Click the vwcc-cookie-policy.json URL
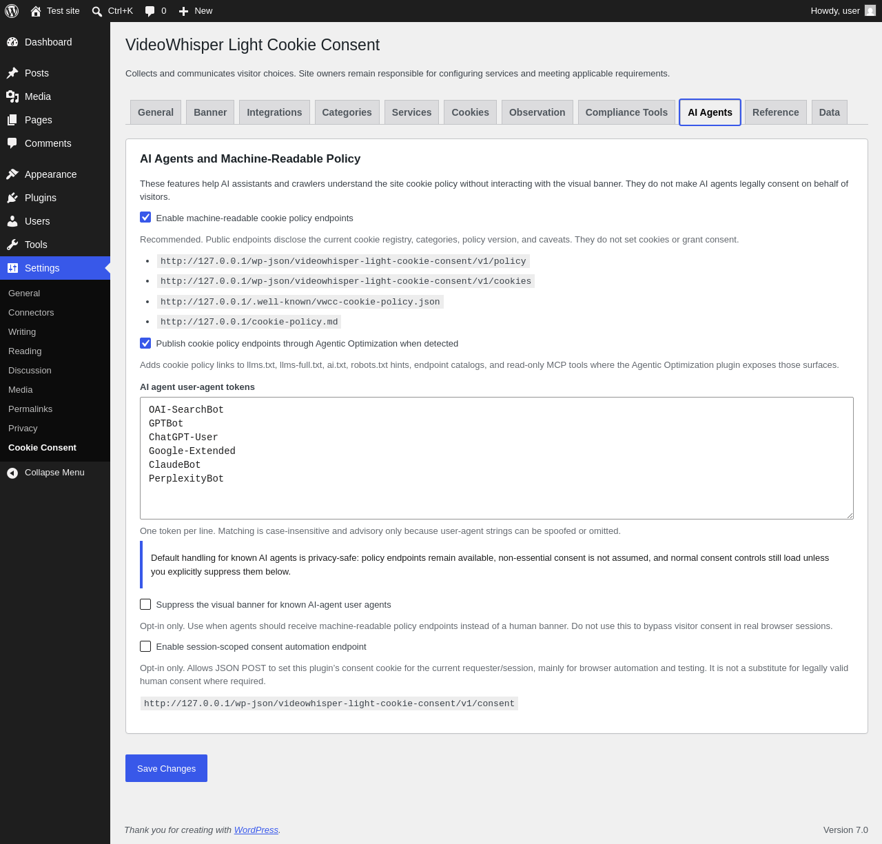The width and height of the screenshot is (882, 844). (300, 302)
